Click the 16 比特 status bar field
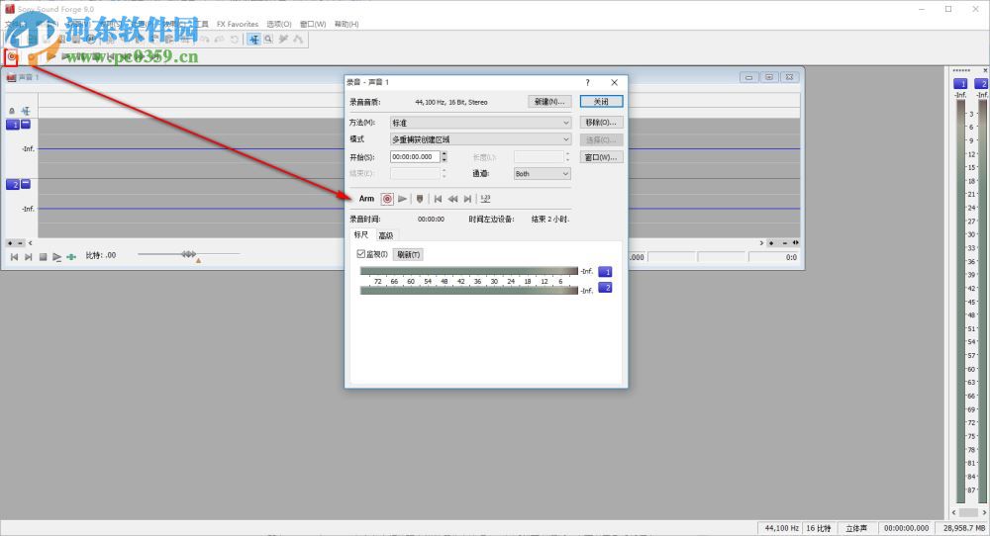Viewport: 990px width, 536px height. click(x=819, y=528)
